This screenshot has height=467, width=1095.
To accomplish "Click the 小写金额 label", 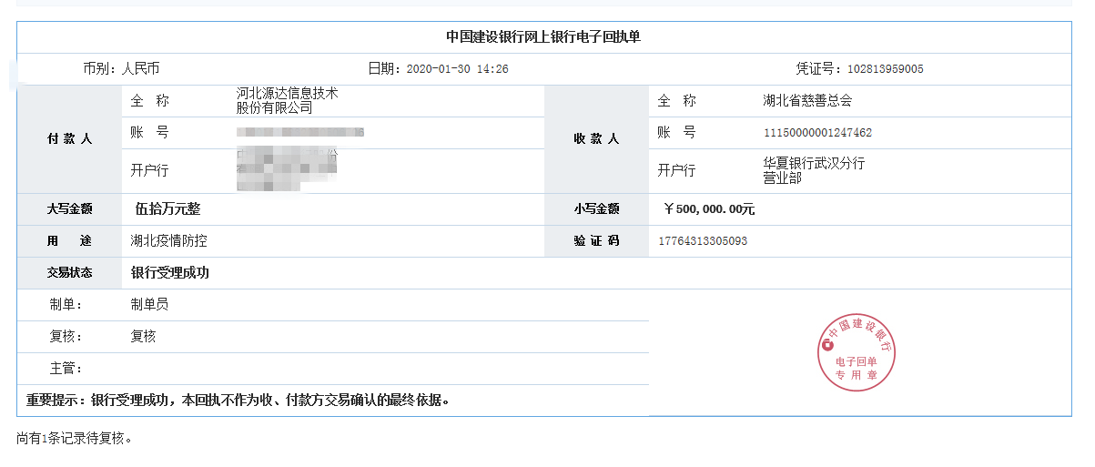I will pyautogui.click(x=596, y=209).
